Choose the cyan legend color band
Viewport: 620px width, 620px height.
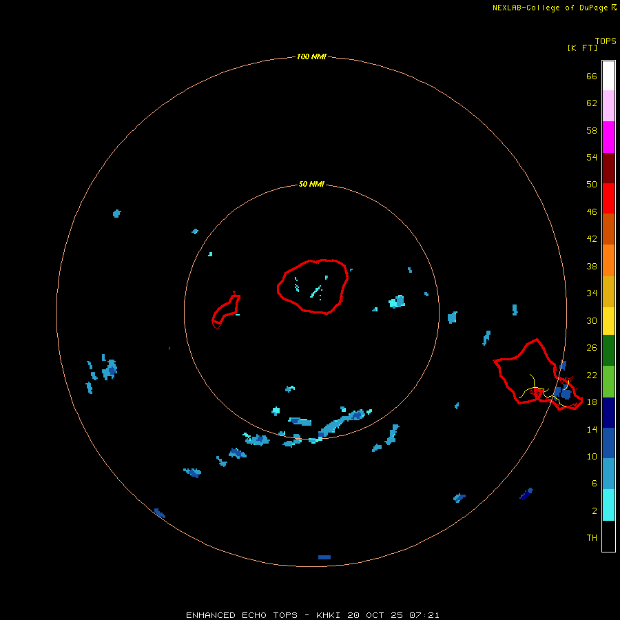pos(608,505)
